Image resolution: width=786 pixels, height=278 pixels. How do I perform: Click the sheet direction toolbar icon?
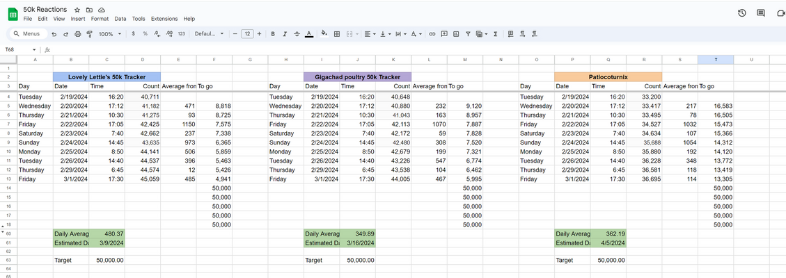tap(511, 34)
